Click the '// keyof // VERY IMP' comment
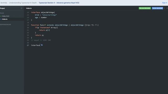 (41, 40)
